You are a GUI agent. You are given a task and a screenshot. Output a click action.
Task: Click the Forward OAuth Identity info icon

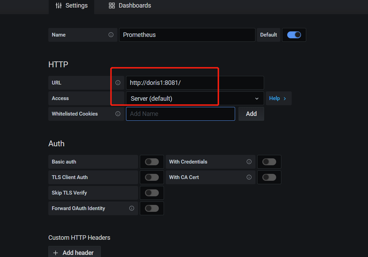click(132, 208)
